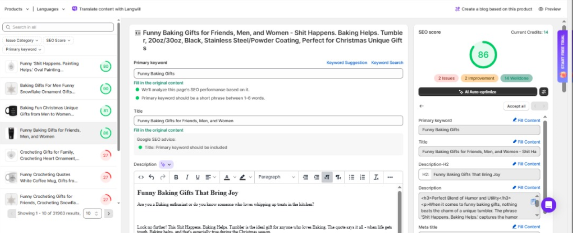Image resolution: width=573 pixels, height=233 pixels.
Task: Toggle left-to-right text direction
Action: pyautogui.click(x=327, y=177)
